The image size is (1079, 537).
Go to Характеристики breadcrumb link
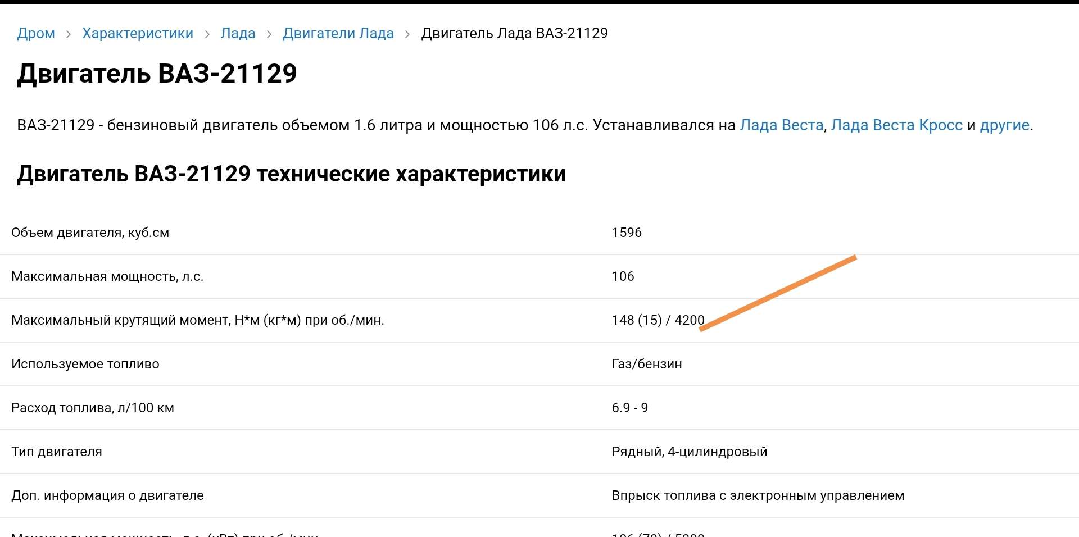(138, 33)
